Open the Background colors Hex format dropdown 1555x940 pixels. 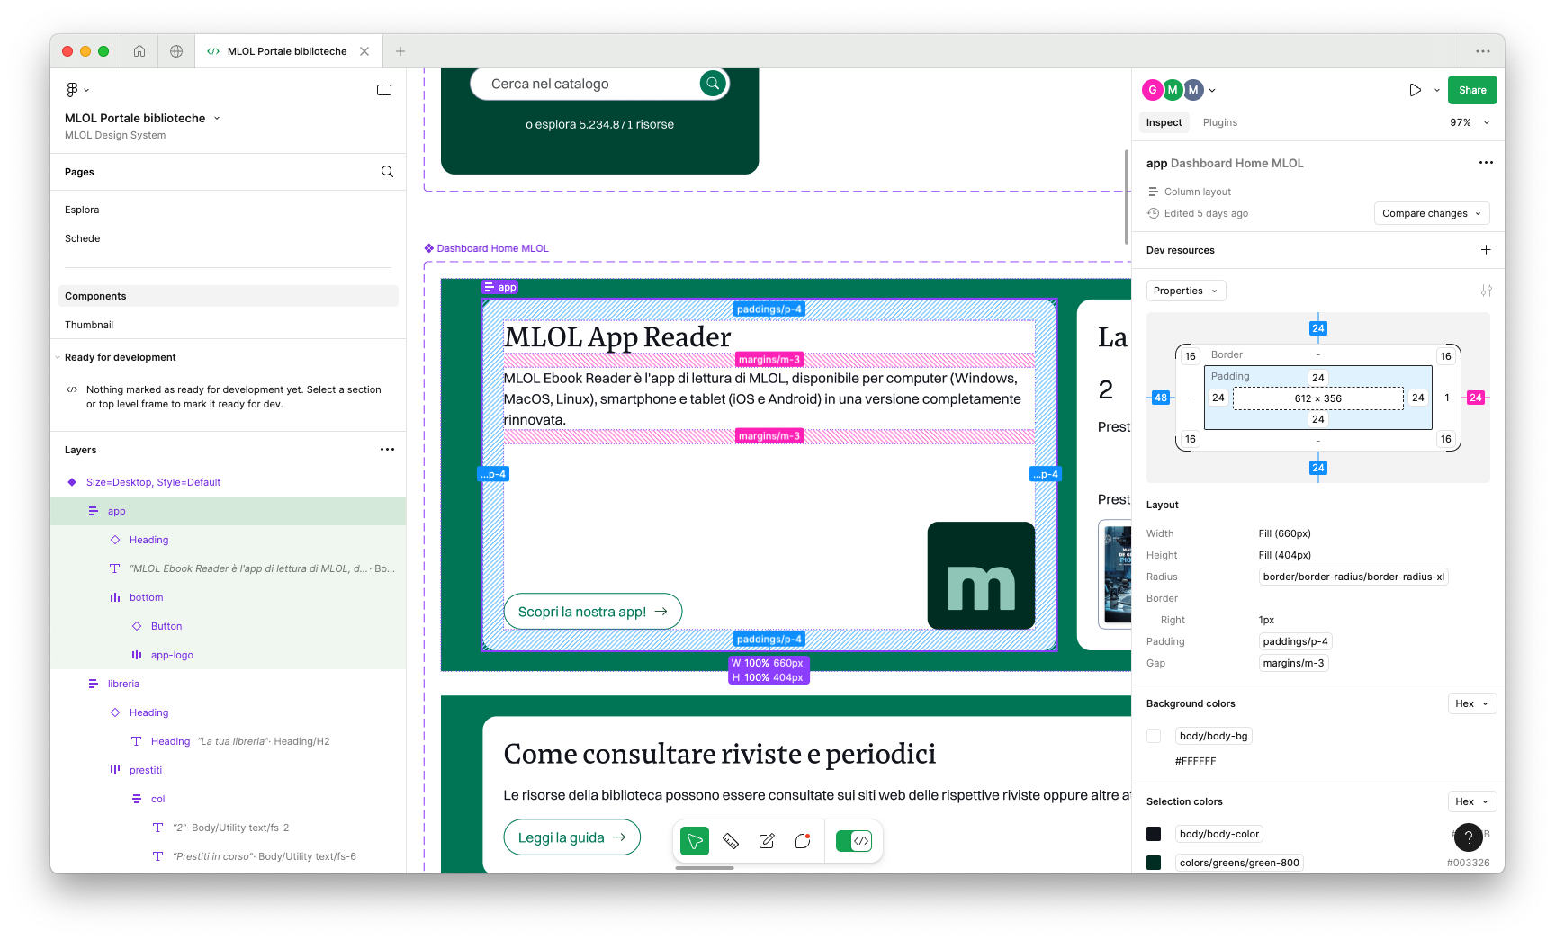tap(1471, 703)
